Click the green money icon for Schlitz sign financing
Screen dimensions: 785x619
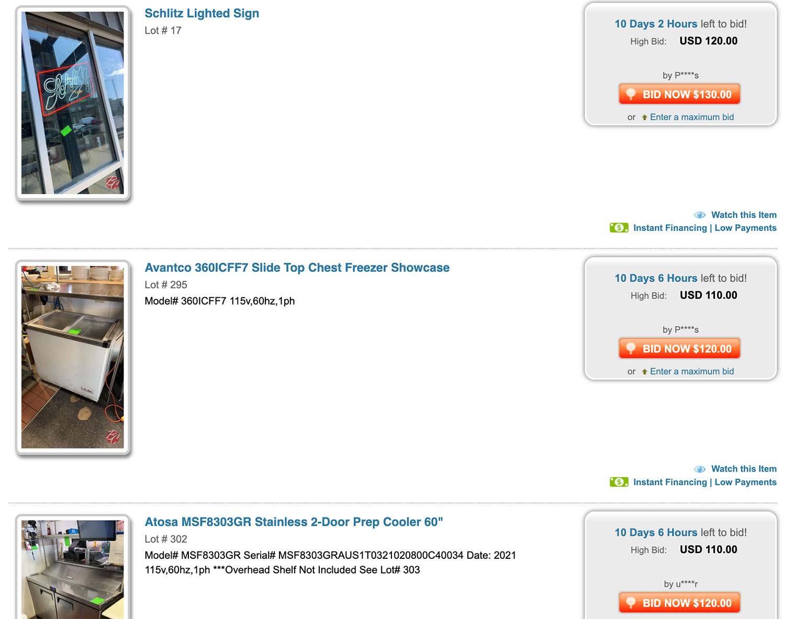pyautogui.click(x=619, y=228)
